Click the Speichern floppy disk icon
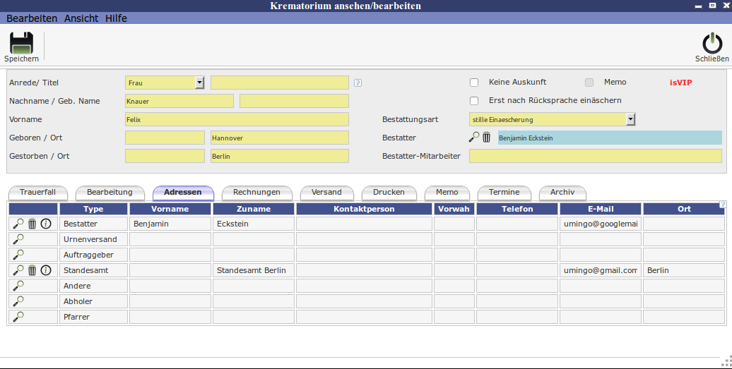 coord(21,44)
